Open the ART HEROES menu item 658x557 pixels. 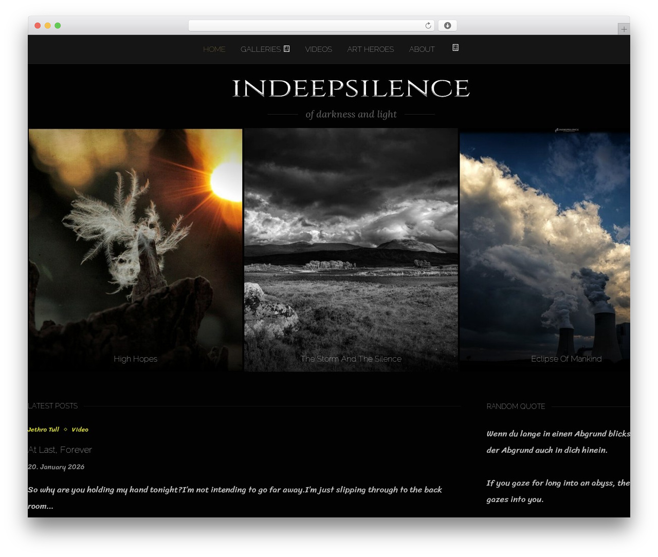[371, 49]
